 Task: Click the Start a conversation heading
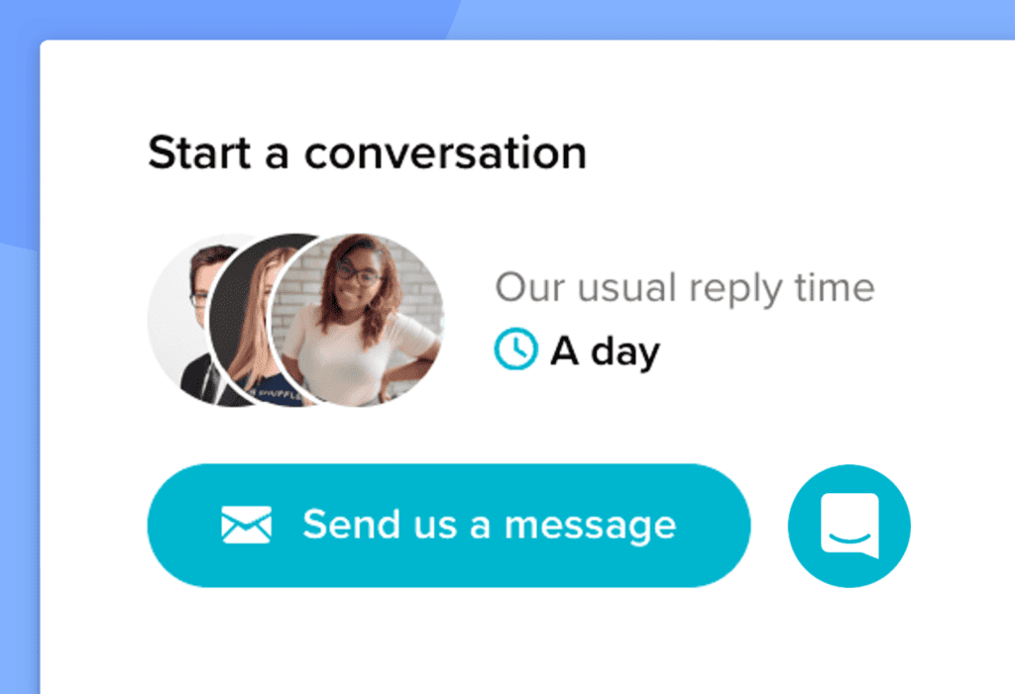click(366, 152)
